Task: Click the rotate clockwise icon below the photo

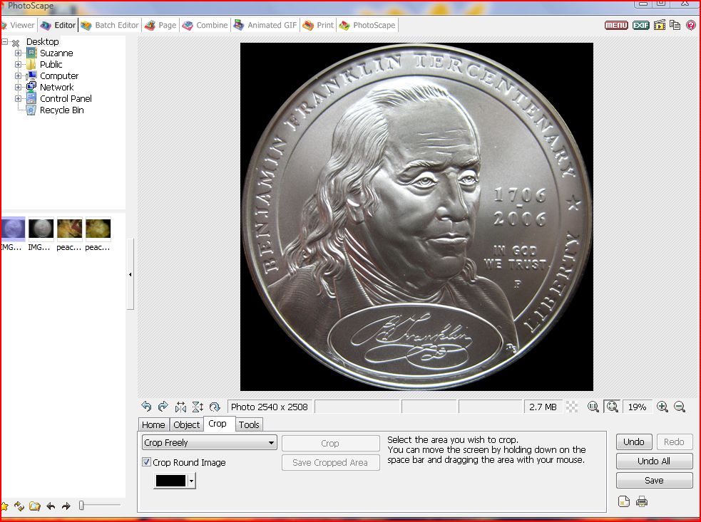Action: (163, 407)
